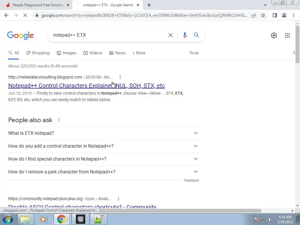300x225 pixels.
Task: Open Disable ASCII Control characters shortcuts result
Action: click(x=82, y=207)
